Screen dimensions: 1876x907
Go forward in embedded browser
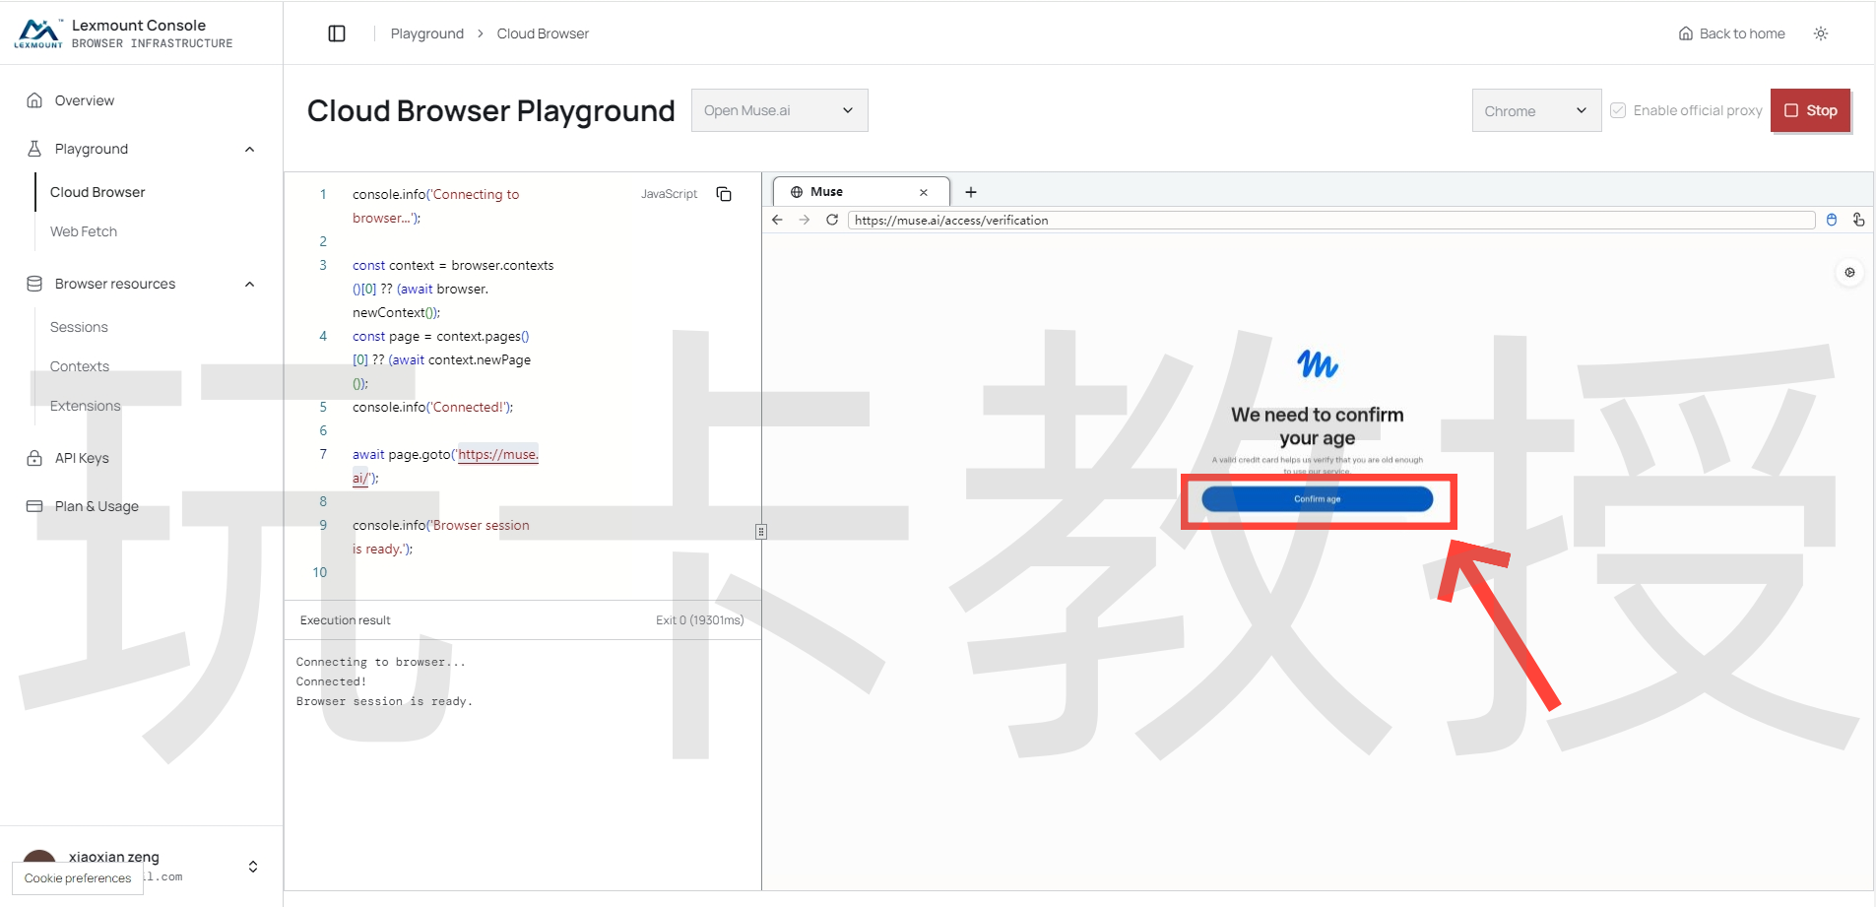pos(805,220)
